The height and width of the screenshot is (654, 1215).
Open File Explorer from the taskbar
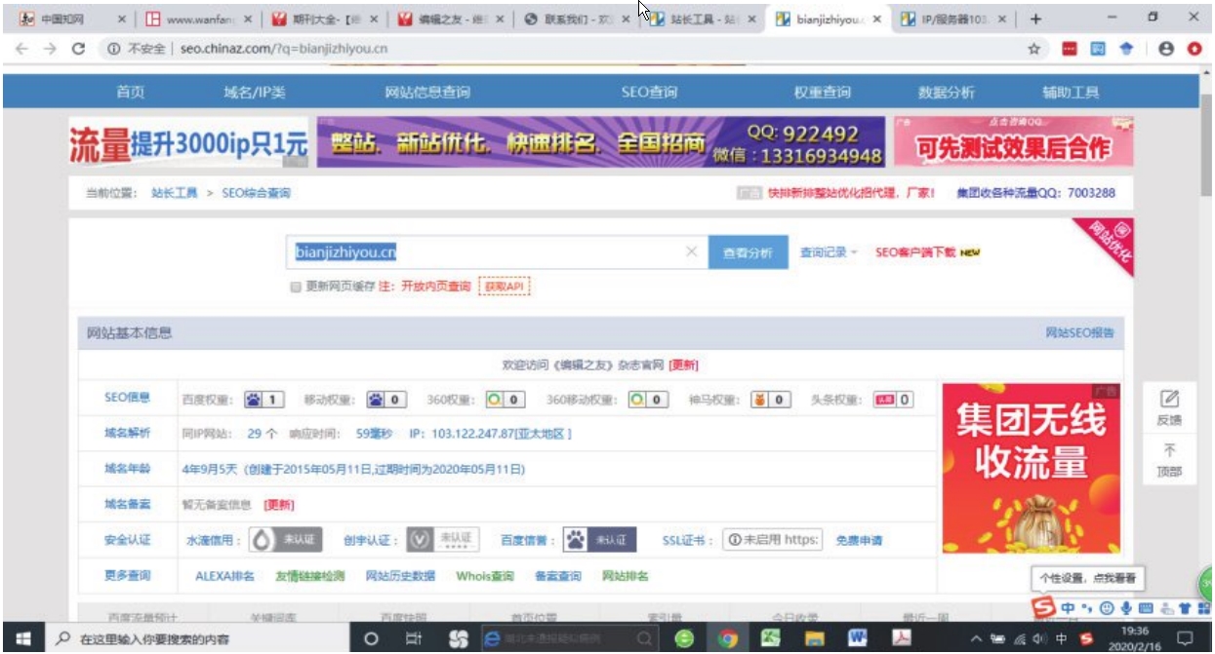(814, 639)
